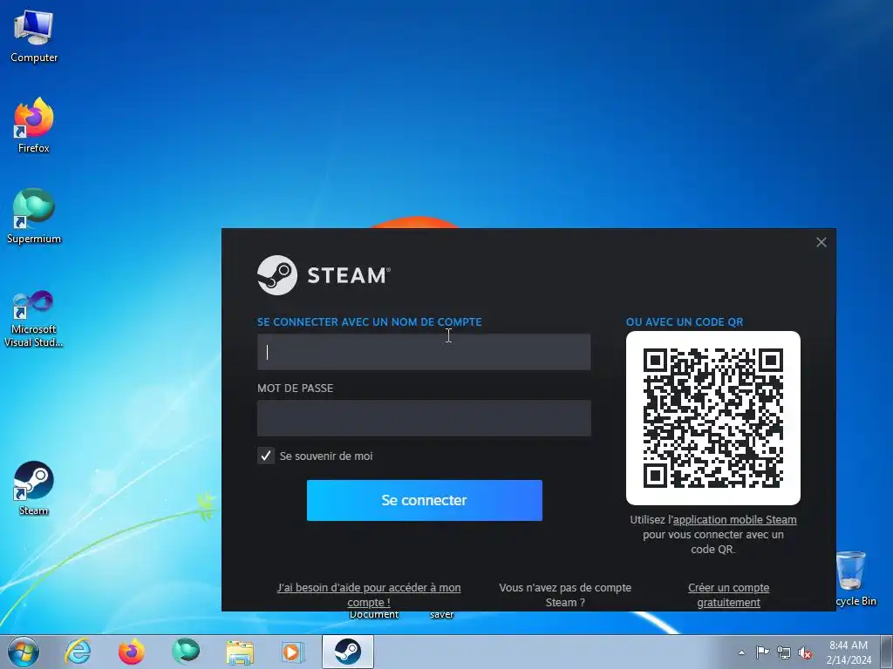Select the Firefox desktop shortcut
The width and height of the screenshot is (893, 669).
coord(34,125)
